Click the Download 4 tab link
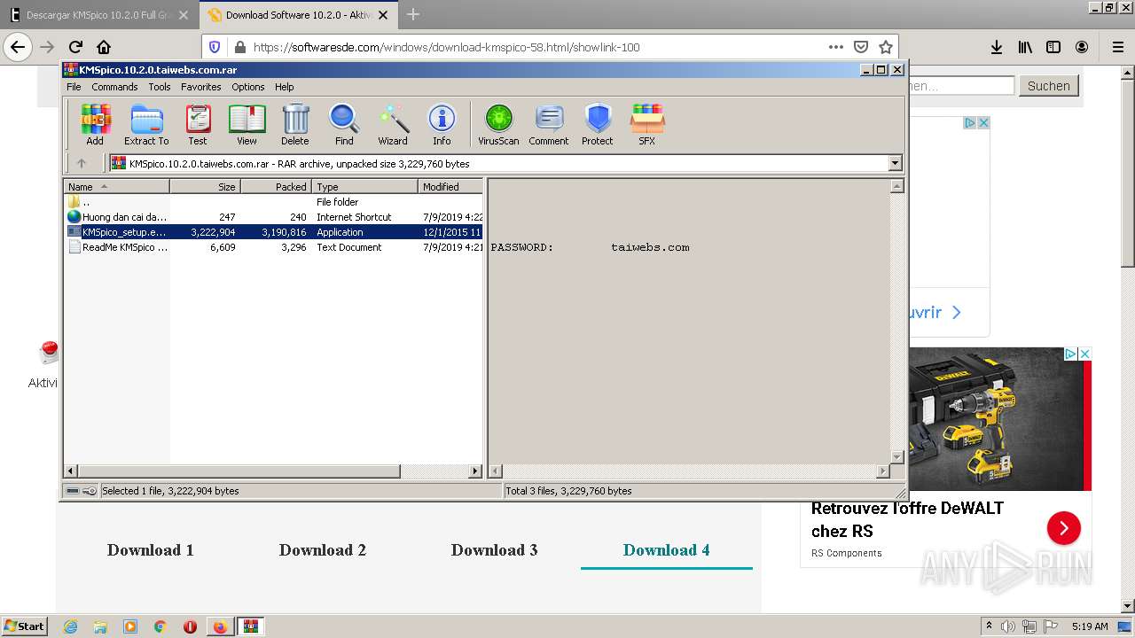The image size is (1135, 638). 666,550
